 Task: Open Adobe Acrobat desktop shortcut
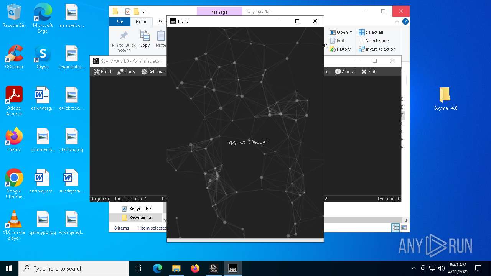[x=14, y=101]
